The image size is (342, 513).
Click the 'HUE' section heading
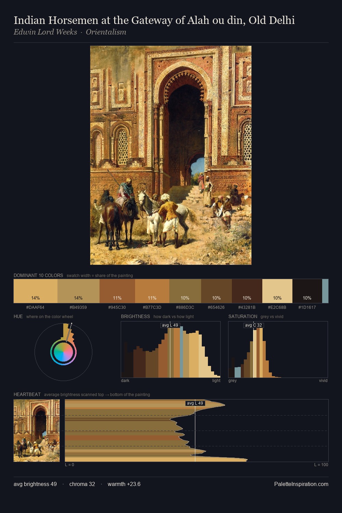pyautogui.click(x=18, y=316)
